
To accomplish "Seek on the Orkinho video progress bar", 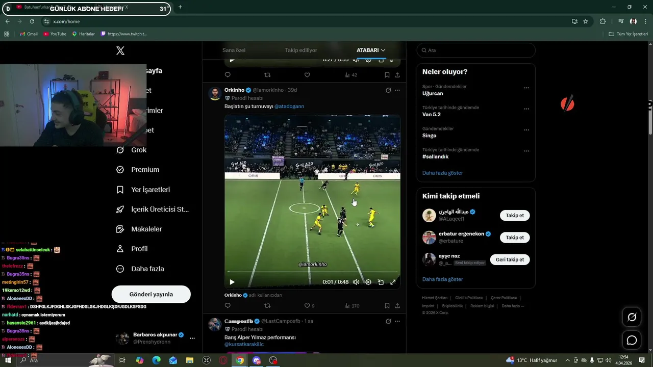I will 312,272.
